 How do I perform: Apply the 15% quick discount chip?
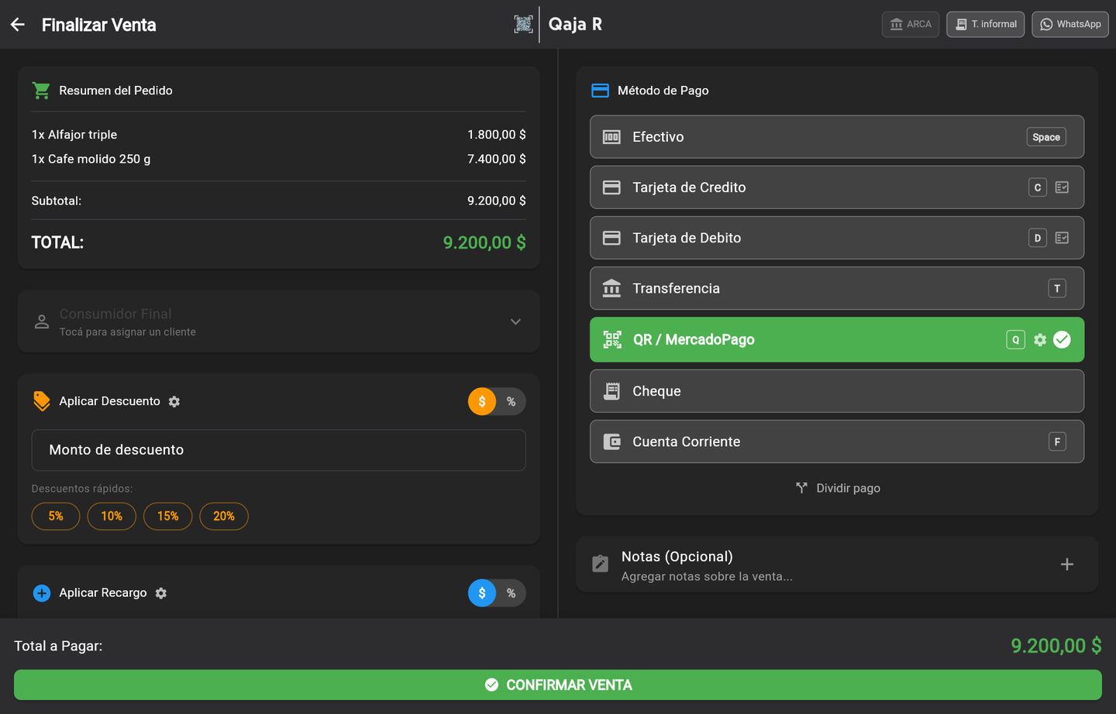tap(167, 516)
